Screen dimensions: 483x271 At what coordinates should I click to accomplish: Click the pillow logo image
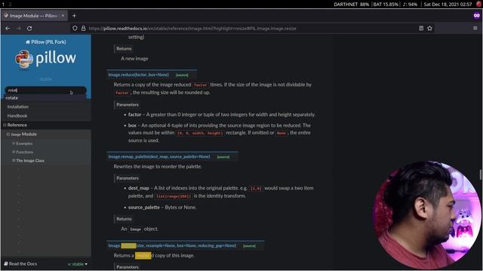(45, 59)
